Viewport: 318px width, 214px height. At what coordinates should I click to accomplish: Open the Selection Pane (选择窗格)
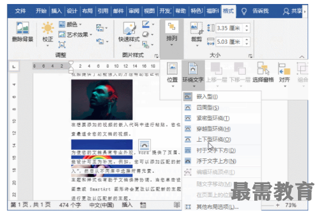[263, 72]
